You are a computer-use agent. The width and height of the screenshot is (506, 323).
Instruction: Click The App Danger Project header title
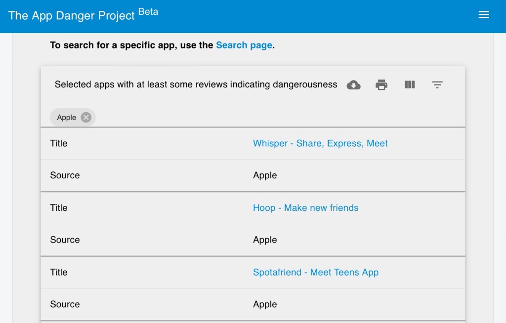click(x=72, y=15)
